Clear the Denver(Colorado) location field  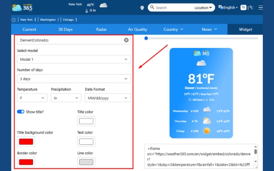click(126, 40)
